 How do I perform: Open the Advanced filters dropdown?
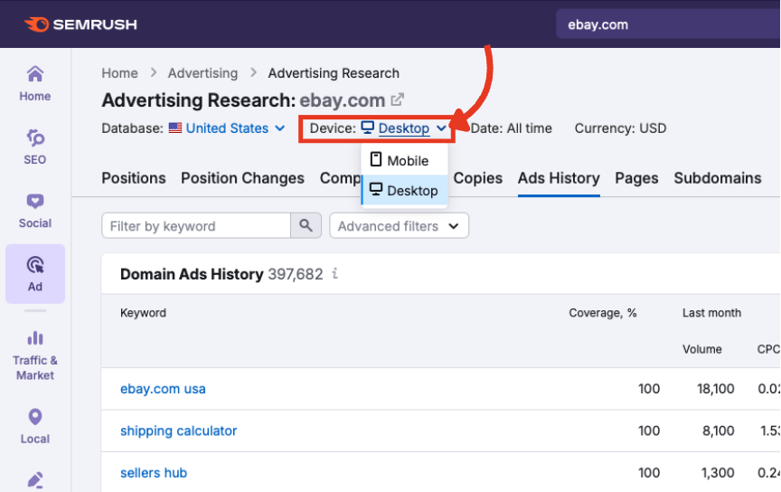[399, 226]
